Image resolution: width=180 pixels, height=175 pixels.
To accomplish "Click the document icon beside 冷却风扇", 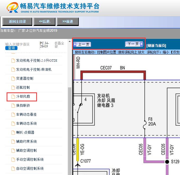I will click(x=13, y=97).
